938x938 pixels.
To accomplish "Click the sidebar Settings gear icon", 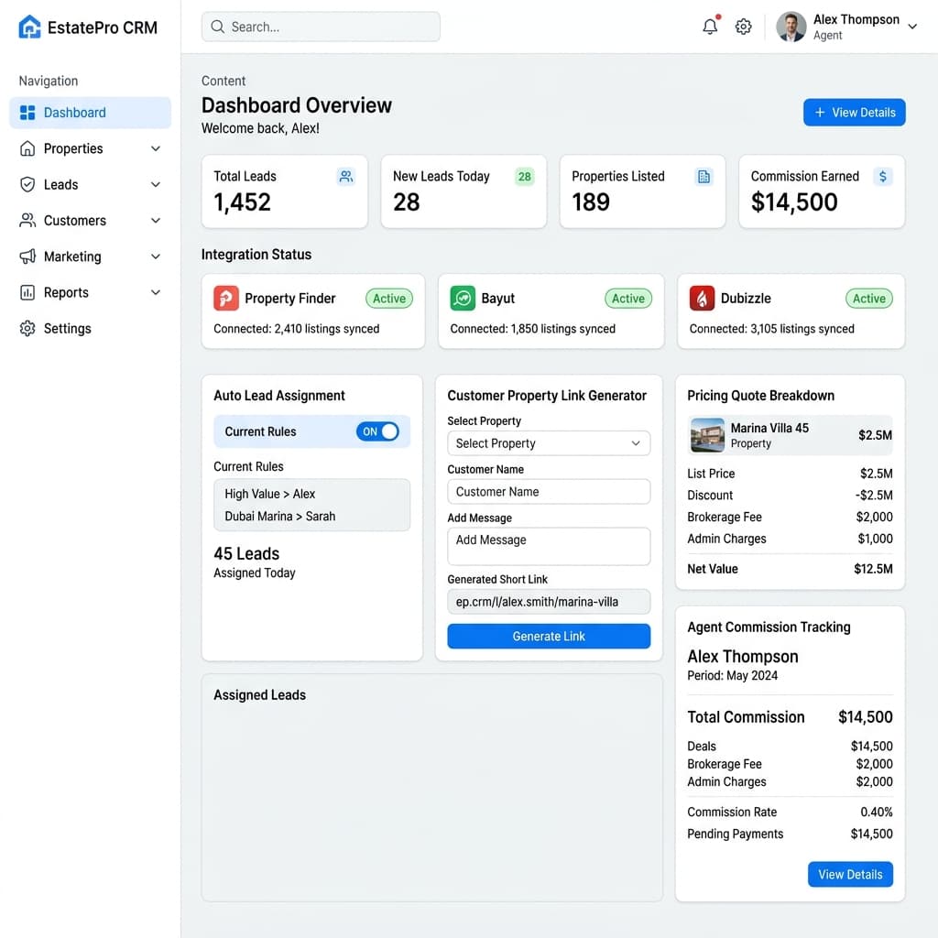I will point(27,328).
